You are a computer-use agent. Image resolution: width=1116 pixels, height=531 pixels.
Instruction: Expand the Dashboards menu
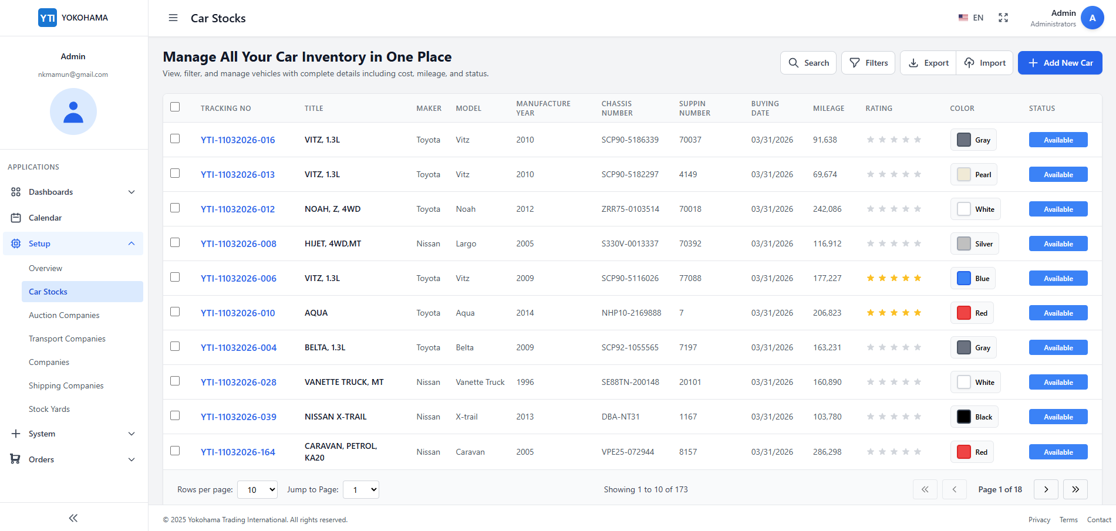73,192
